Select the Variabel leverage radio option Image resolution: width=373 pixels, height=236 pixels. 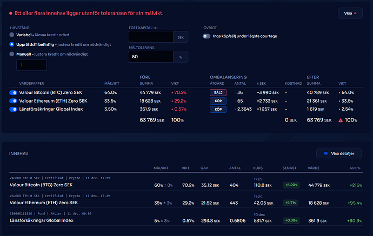(12, 35)
